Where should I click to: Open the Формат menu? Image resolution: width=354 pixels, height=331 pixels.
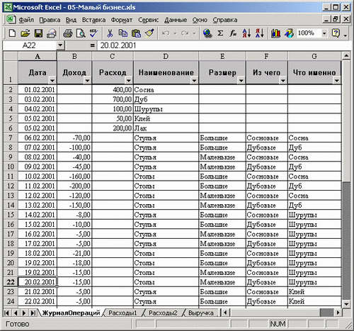coord(122,20)
